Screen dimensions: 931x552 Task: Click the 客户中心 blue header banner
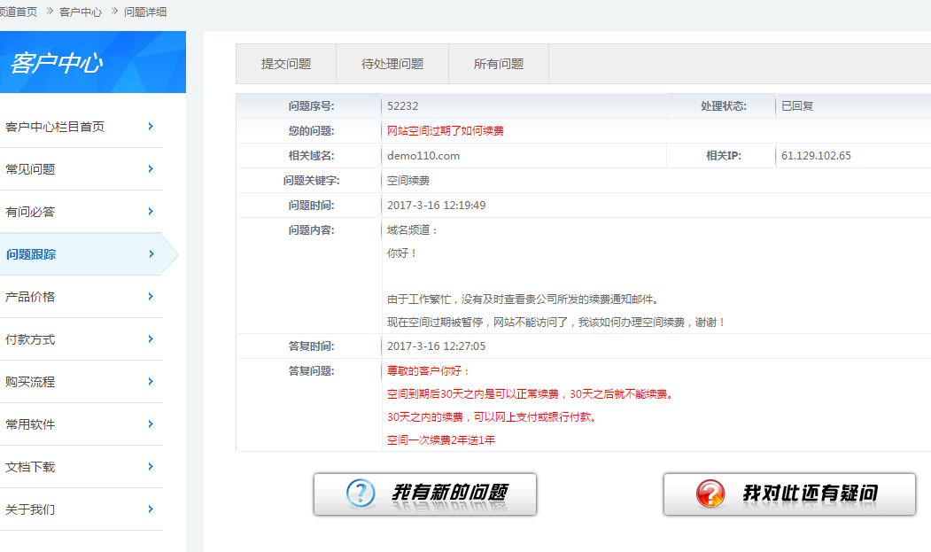point(92,62)
